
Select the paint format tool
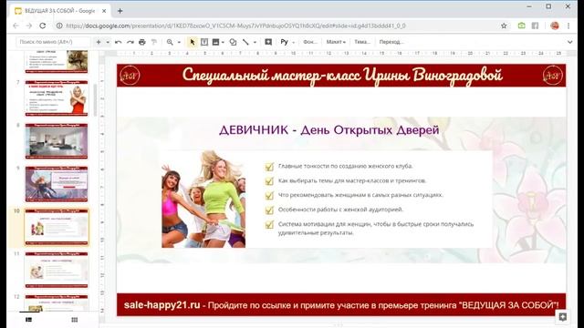[154, 42]
